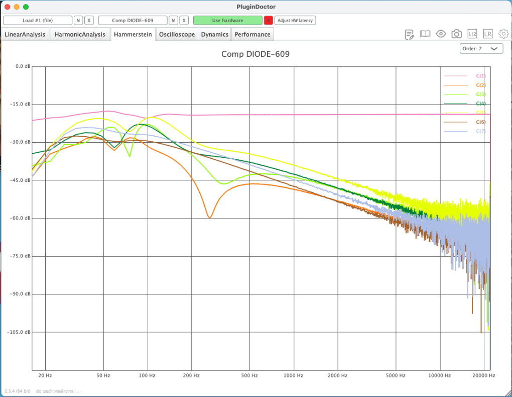Viewport: 512px width, 397px height.
Task: Take a snapshot with the camera icon
Action: 456,34
